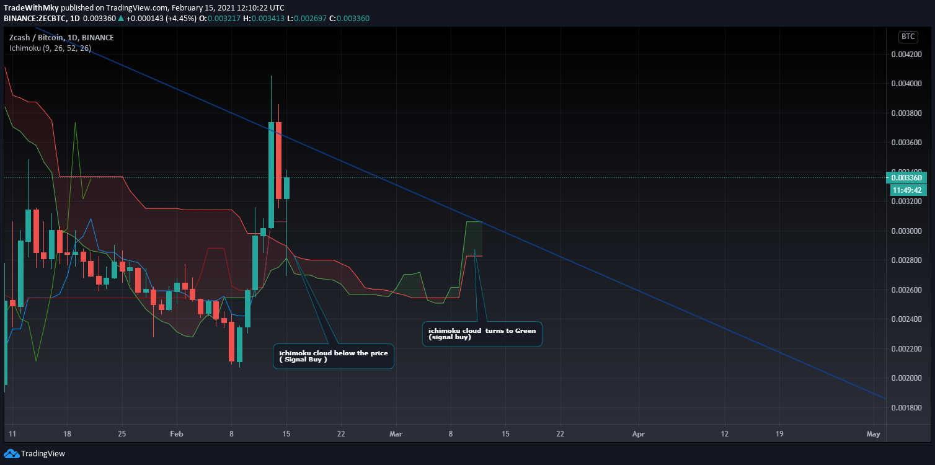Click the BTC currency button
This screenshot has height=465, width=935.
(908, 37)
